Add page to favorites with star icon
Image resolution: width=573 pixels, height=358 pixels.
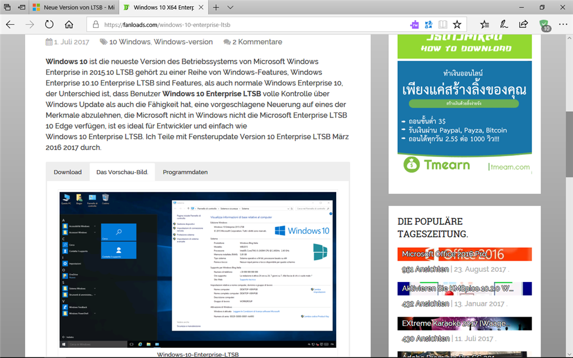click(x=457, y=25)
